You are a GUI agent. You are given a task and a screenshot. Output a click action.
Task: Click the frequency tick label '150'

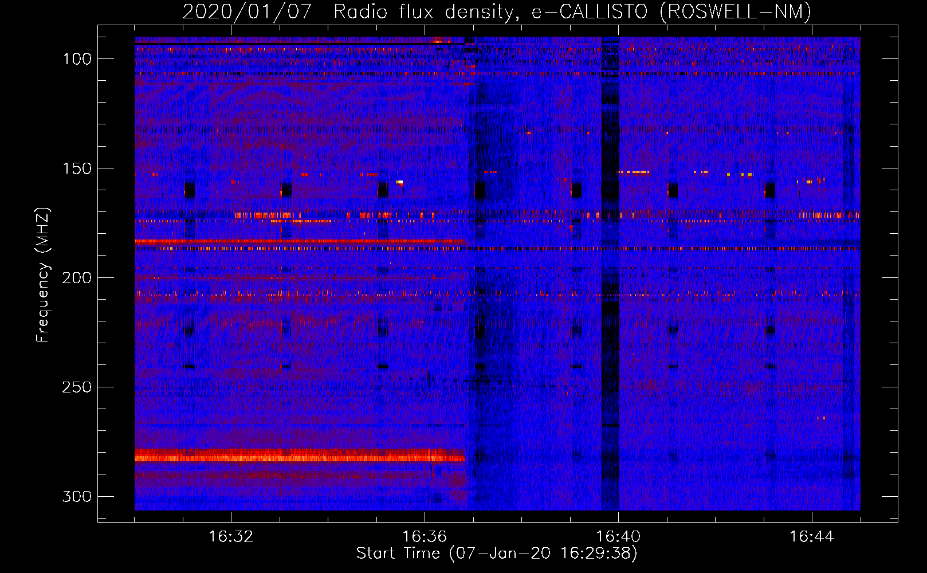point(77,168)
